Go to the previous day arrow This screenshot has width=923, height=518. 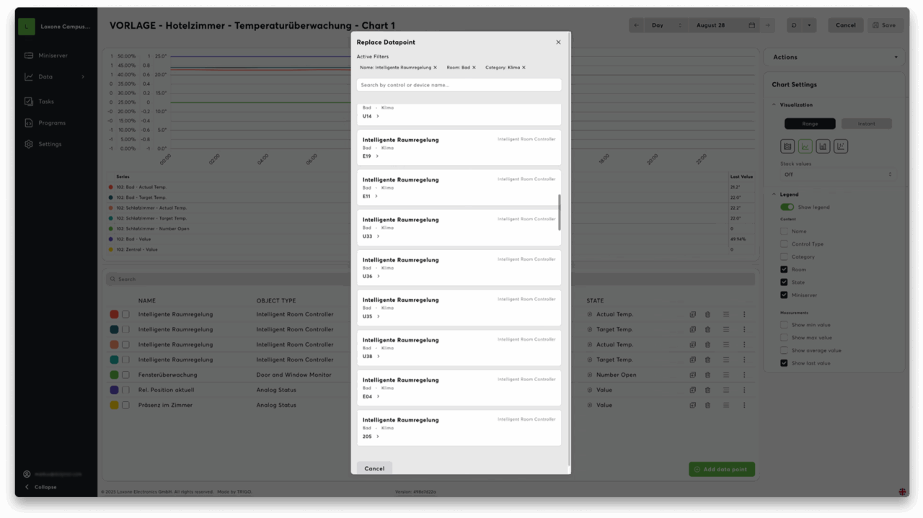tap(636, 25)
